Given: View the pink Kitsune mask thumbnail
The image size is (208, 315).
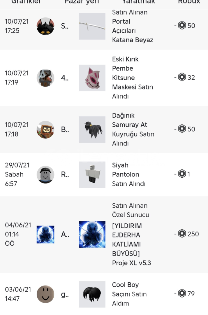Looking at the screenshot, I should [x=92, y=78].
